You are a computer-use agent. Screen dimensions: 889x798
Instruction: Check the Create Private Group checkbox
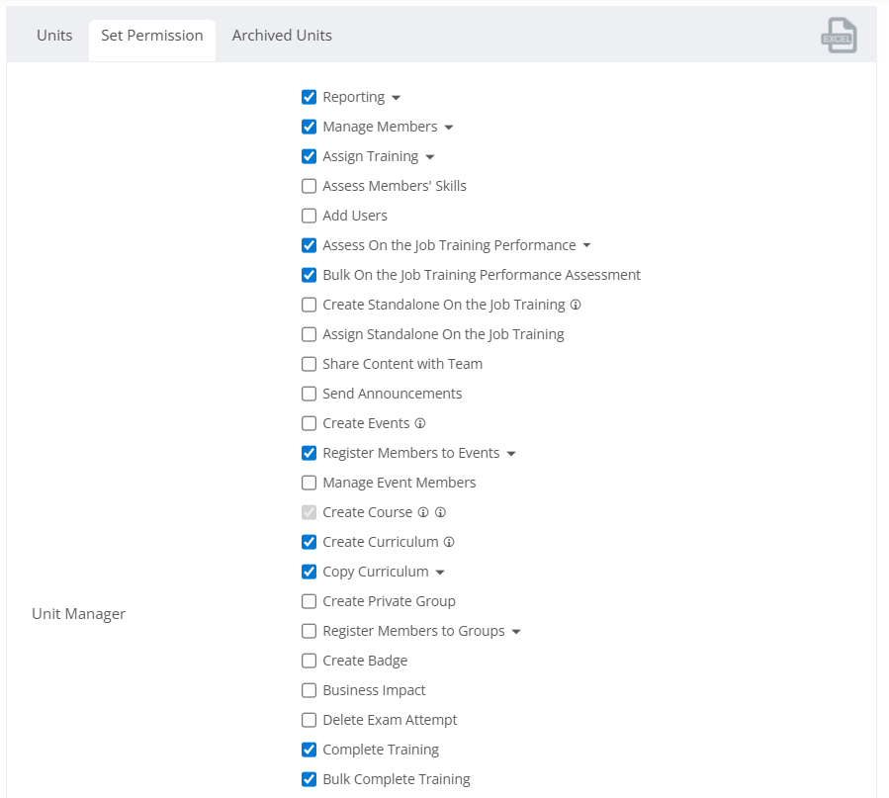(309, 601)
